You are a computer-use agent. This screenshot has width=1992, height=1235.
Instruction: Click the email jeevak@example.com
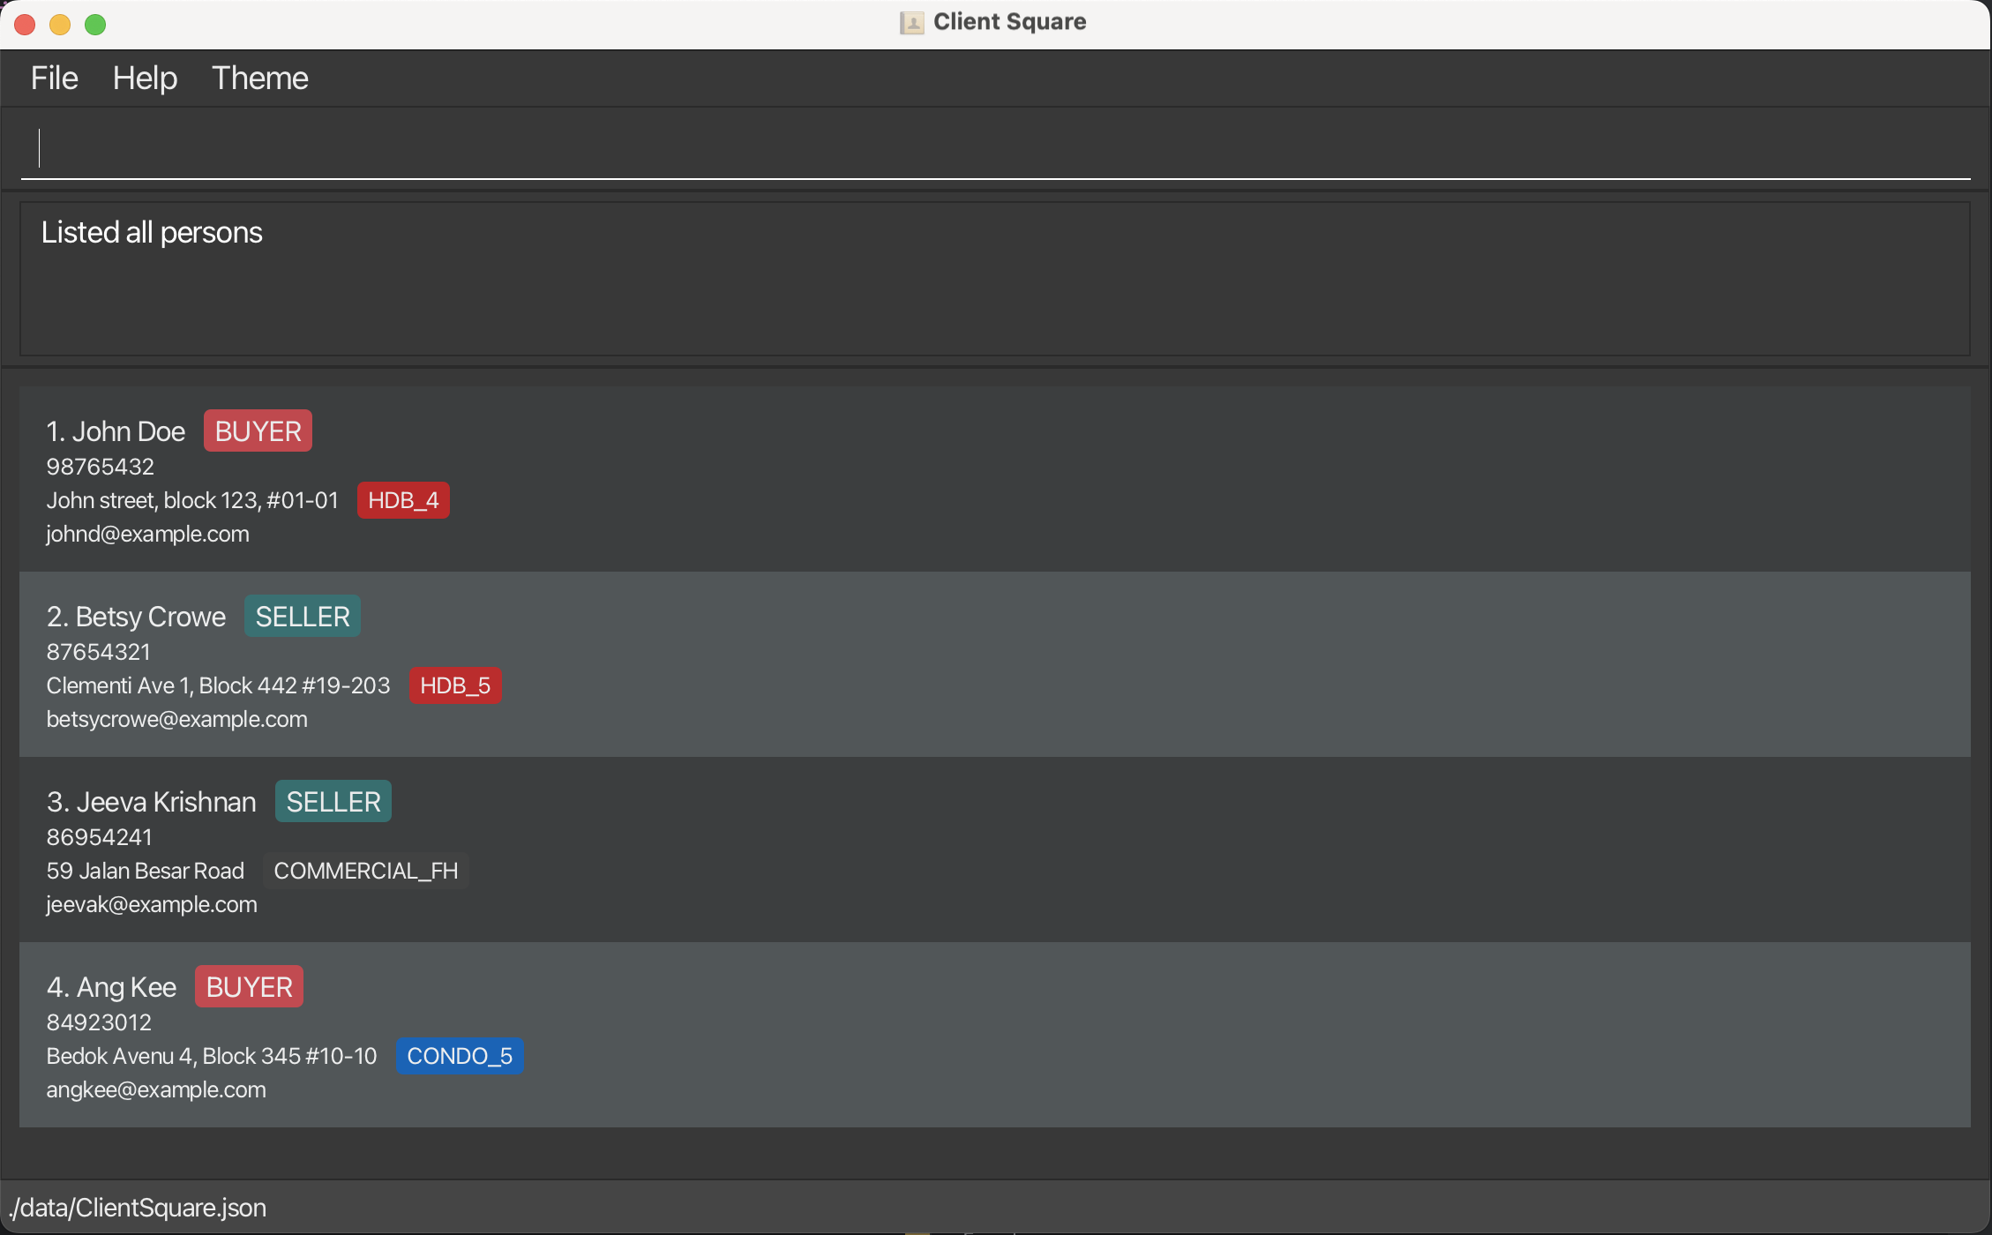point(152,904)
